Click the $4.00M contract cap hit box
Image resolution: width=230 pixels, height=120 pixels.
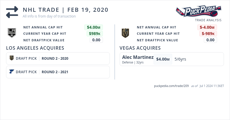(163, 59)
